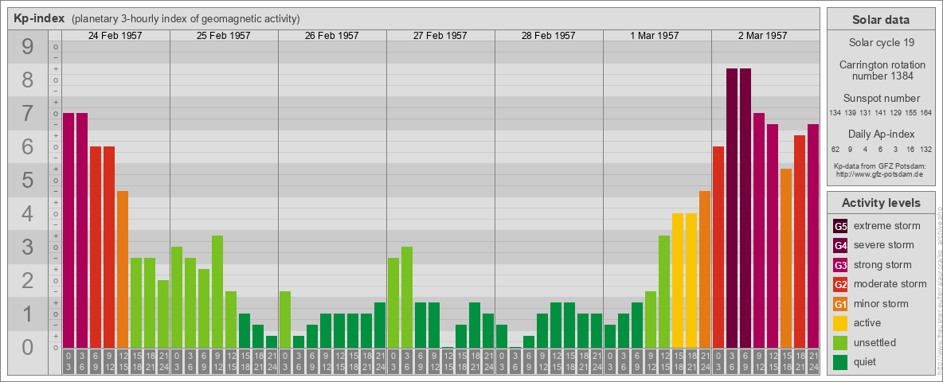Click sunspot number value 155
Viewport: 943px width, 382px height.
tap(910, 113)
